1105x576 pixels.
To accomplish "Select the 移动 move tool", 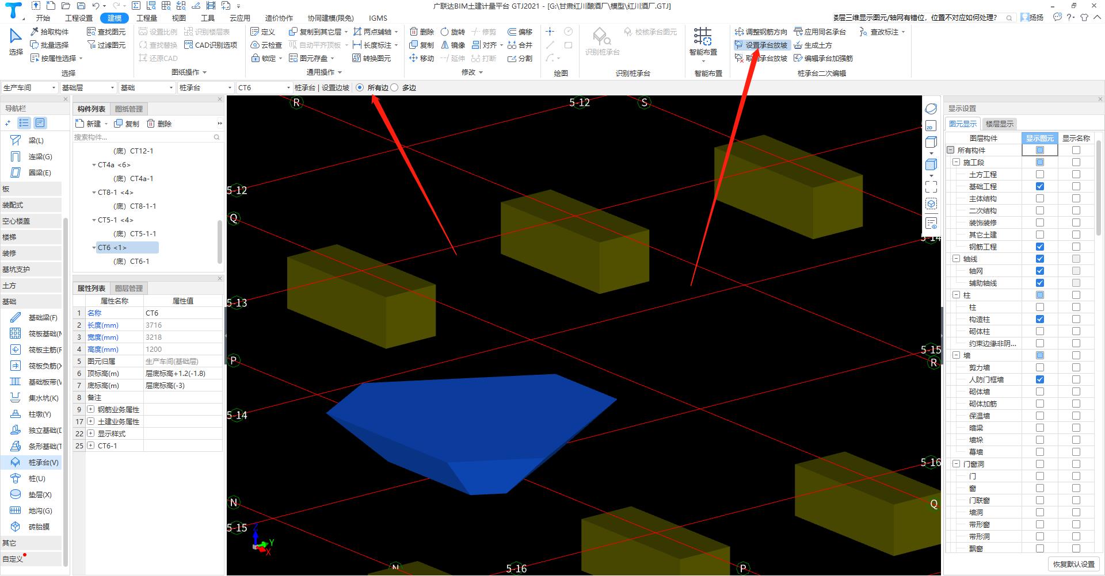I will pos(421,58).
